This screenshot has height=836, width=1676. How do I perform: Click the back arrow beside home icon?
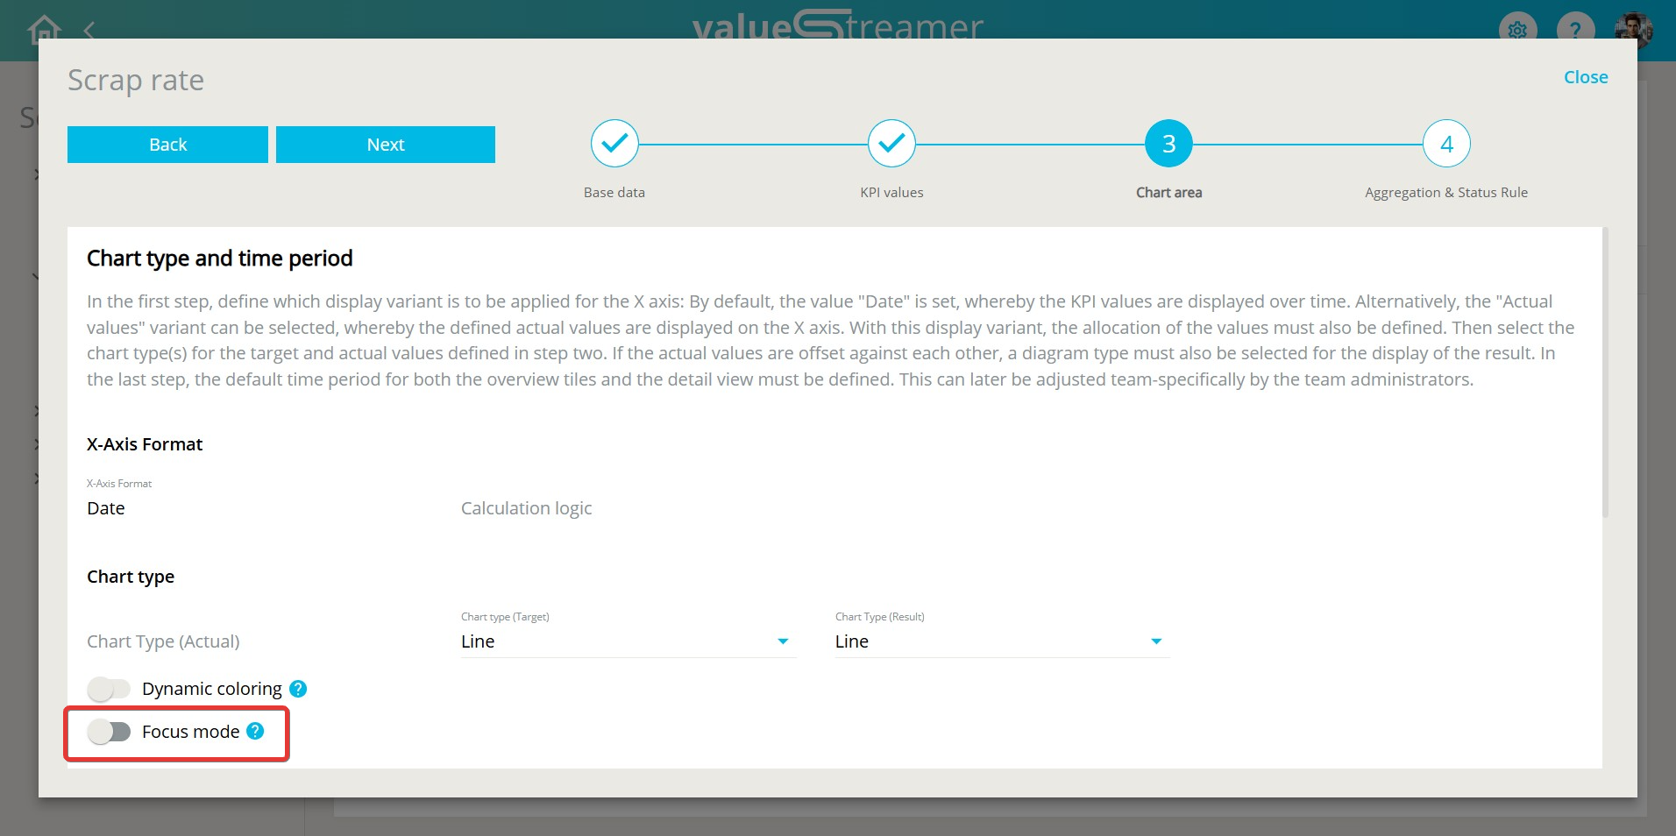click(x=89, y=31)
